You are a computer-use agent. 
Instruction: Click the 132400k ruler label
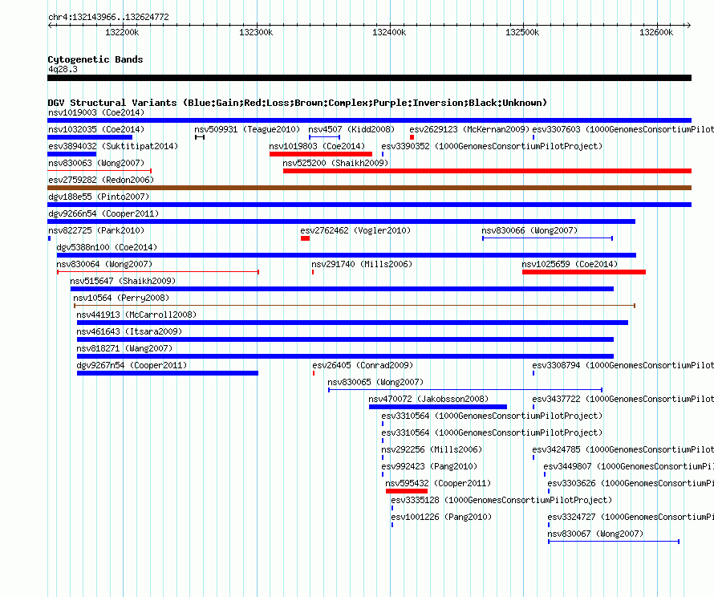pyautogui.click(x=389, y=32)
